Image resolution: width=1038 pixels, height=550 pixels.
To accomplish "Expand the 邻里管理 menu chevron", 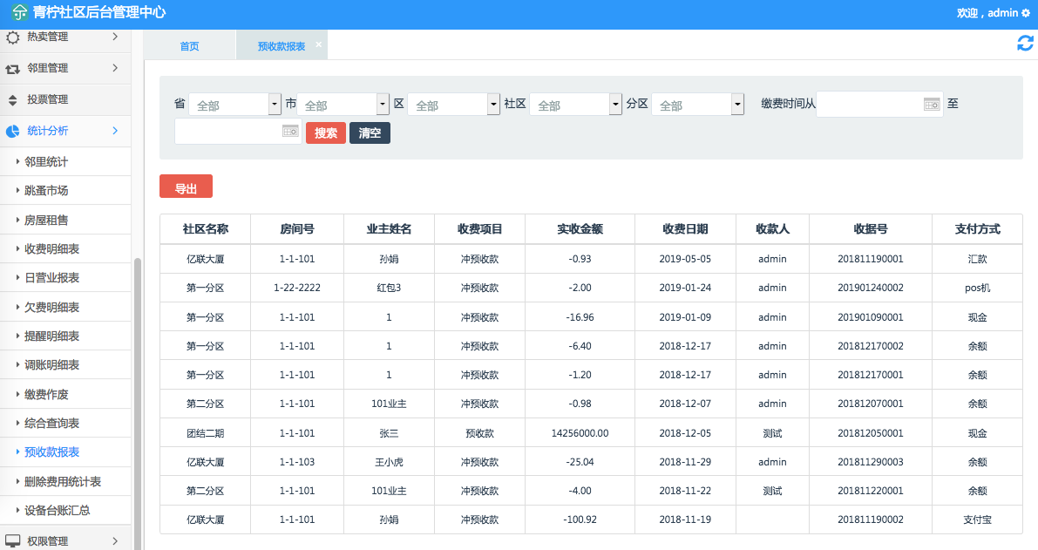I will [x=115, y=67].
